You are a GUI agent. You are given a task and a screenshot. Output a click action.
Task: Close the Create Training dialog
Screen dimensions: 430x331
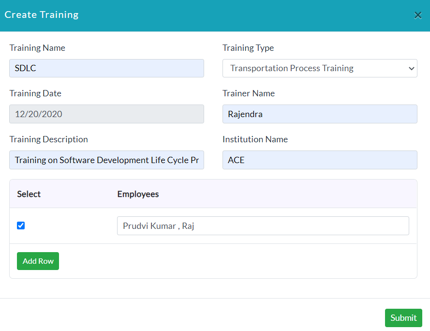(417, 15)
